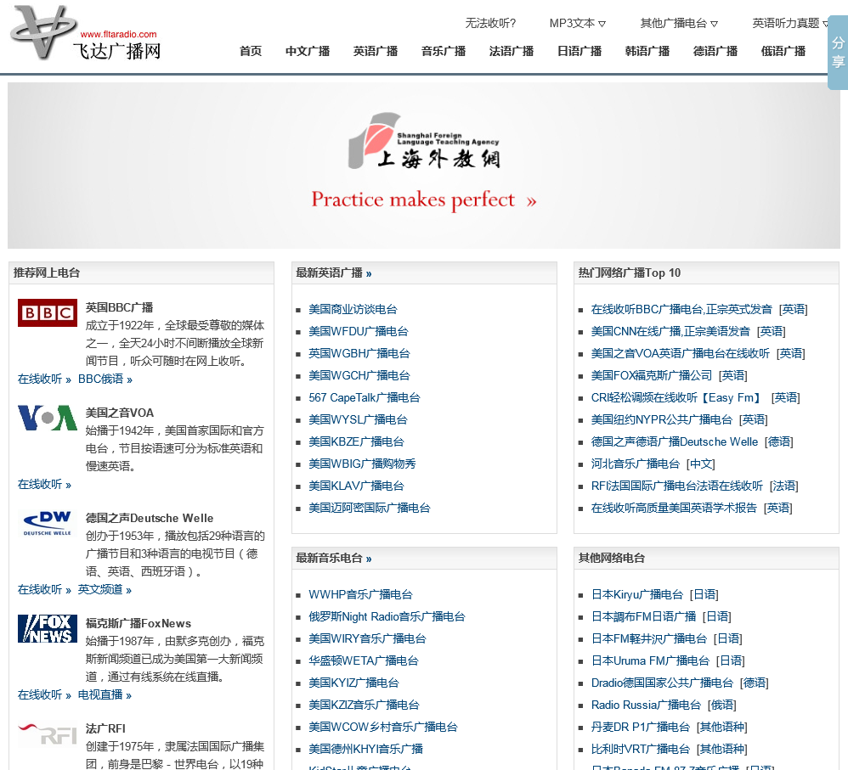
Task: Open 在线收听高质量美国英语学术报告
Action: [674, 509]
